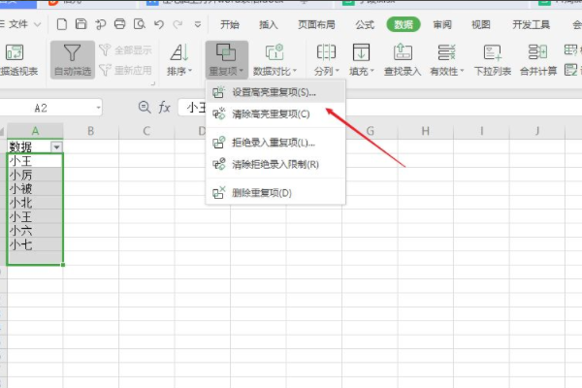Open the 分列 split columns dropdown
This screenshot has width=582, height=388.
tap(327, 60)
